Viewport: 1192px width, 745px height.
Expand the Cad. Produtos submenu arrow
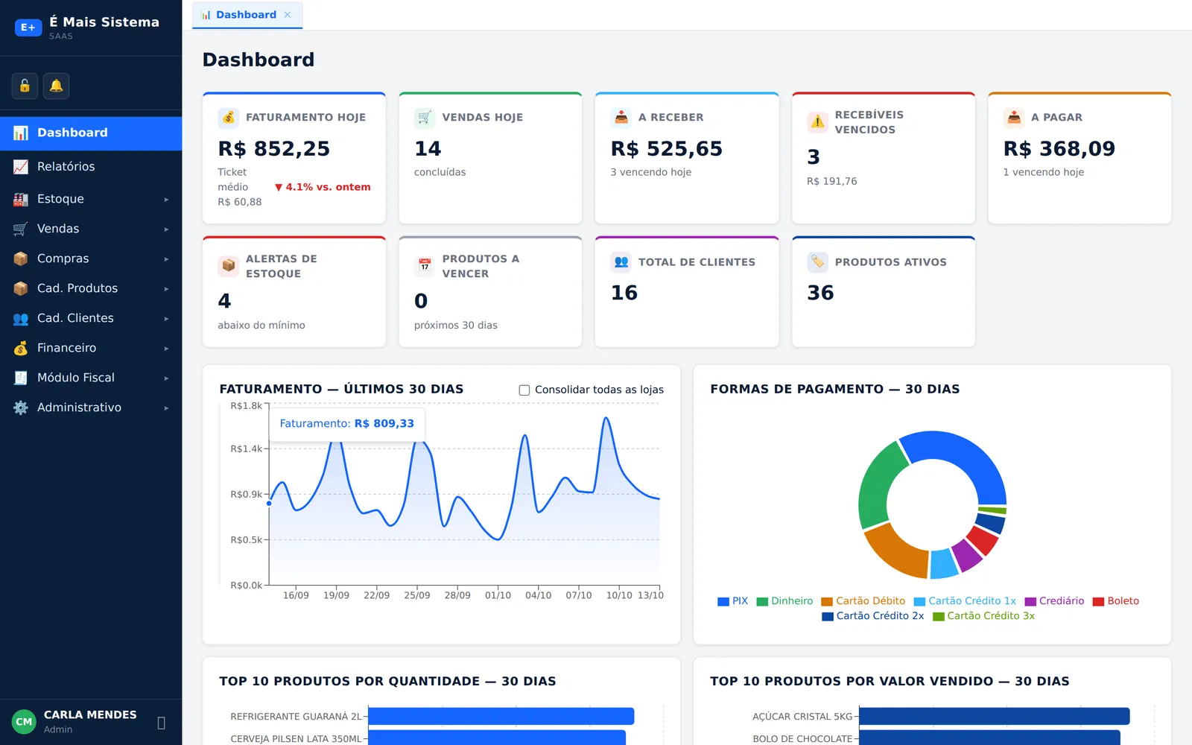(x=166, y=289)
